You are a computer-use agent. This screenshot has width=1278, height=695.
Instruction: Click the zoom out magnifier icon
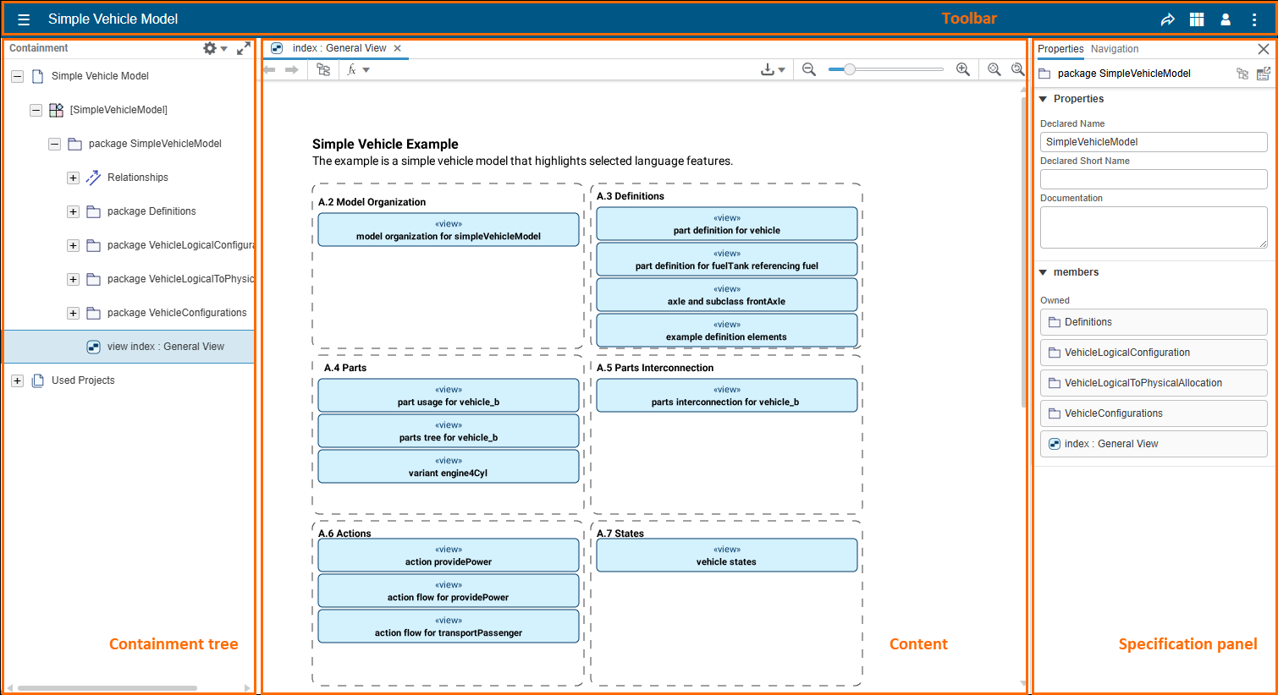point(809,69)
